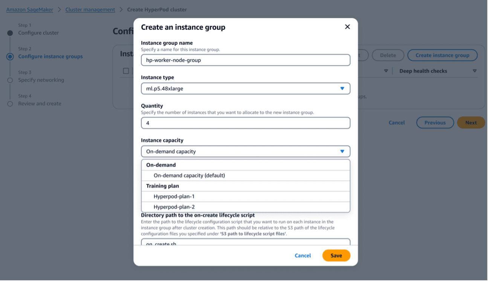Screen dimensions: 489x282
Task: Close the Create an instance group dialog
Action: tap(347, 26)
